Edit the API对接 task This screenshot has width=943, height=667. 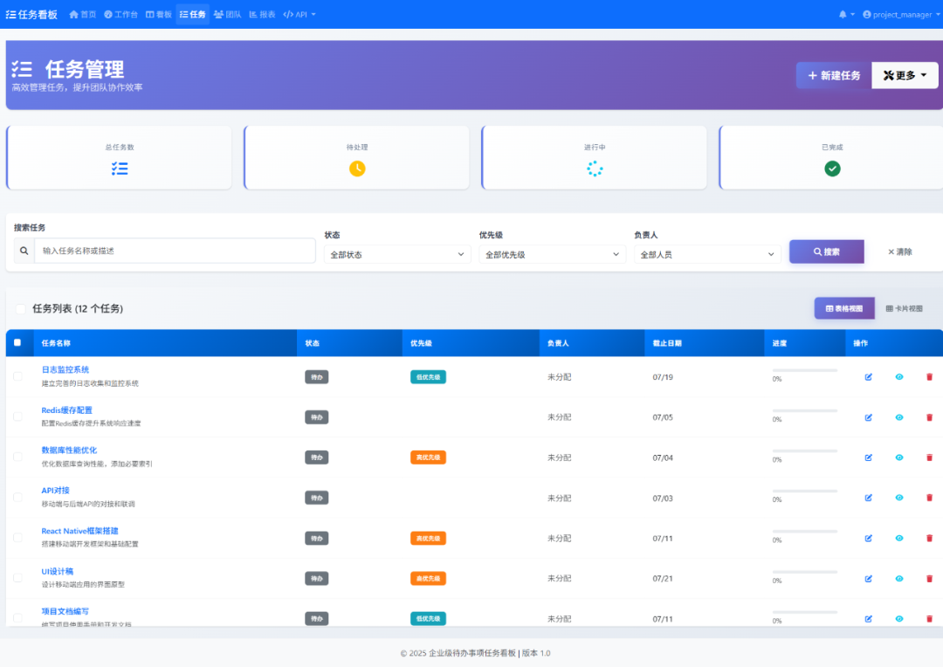[x=869, y=498]
